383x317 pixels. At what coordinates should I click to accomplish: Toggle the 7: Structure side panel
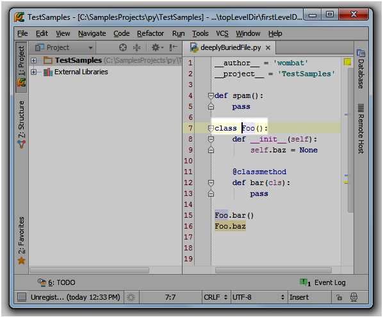(x=22, y=124)
